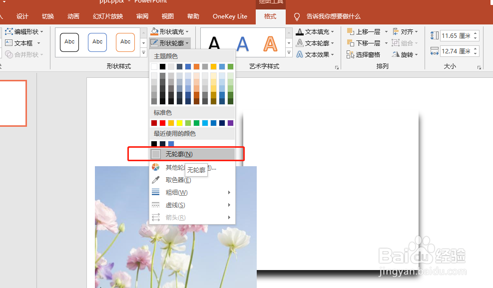Open the Help (帮助) tab
The height and width of the screenshot is (288, 493).
click(x=193, y=16)
